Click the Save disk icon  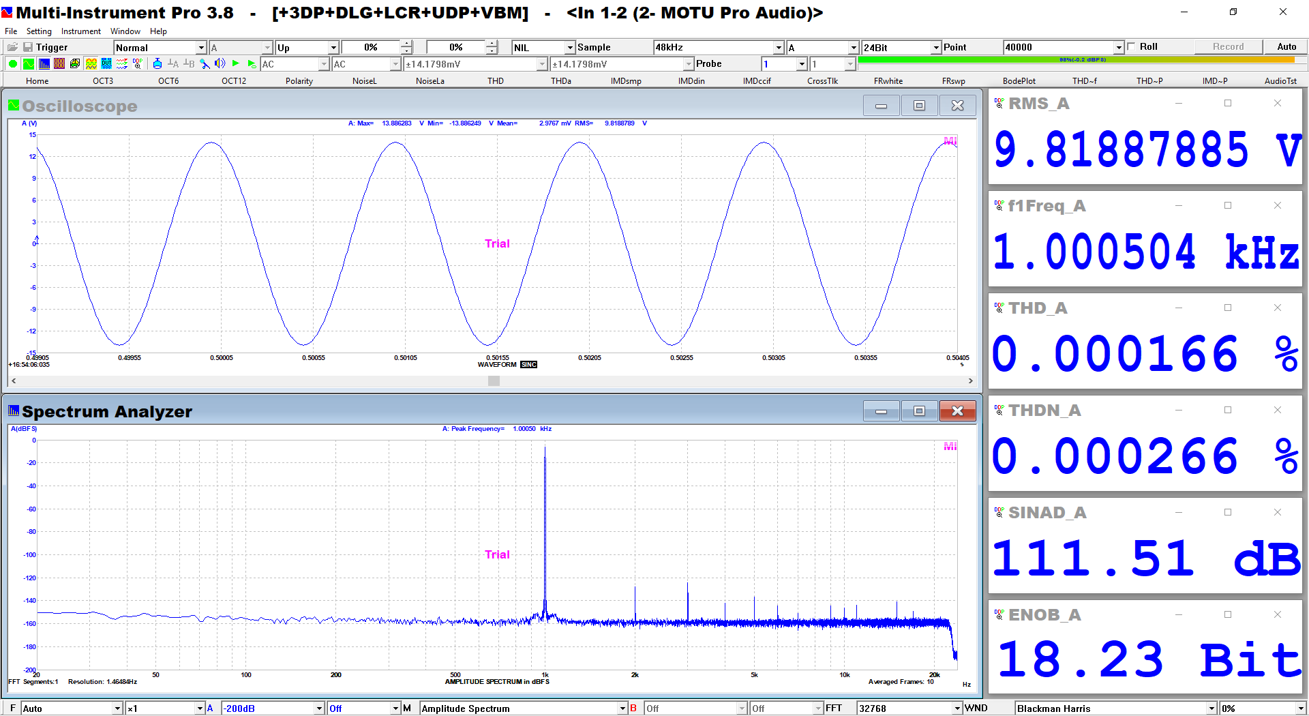coord(28,47)
